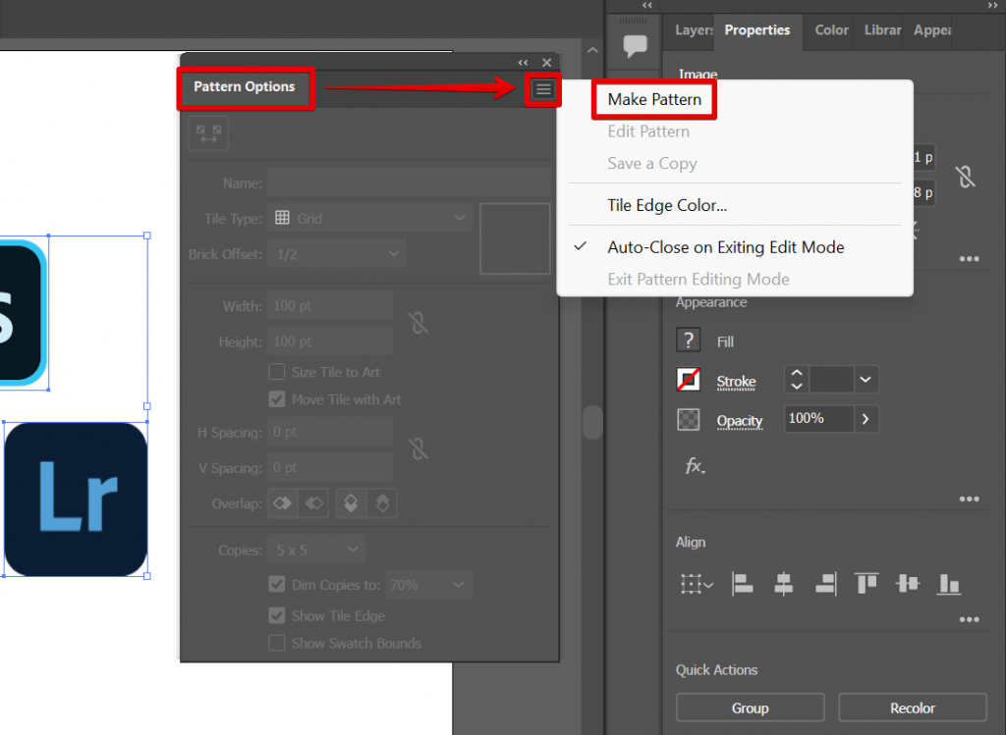The height and width of the screenshot is (735, 1006).
Task: Click the Group quick action button
Action: coord(750,708)
